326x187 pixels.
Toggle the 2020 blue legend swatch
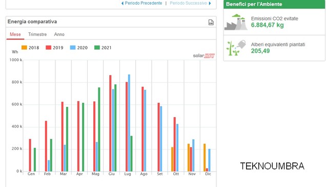point(73,48)
